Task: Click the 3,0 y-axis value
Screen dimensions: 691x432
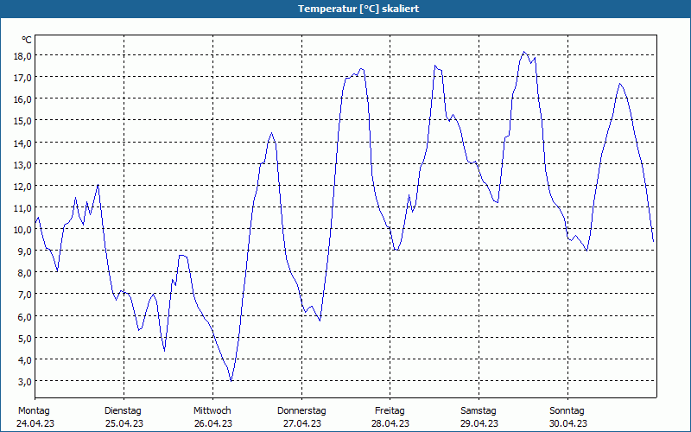Action: 25,381
